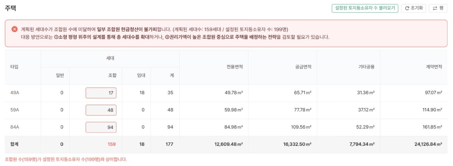Click the 계약면적 column header
Viewport: 453px width, 166px height.
click(x=434, y=67)
